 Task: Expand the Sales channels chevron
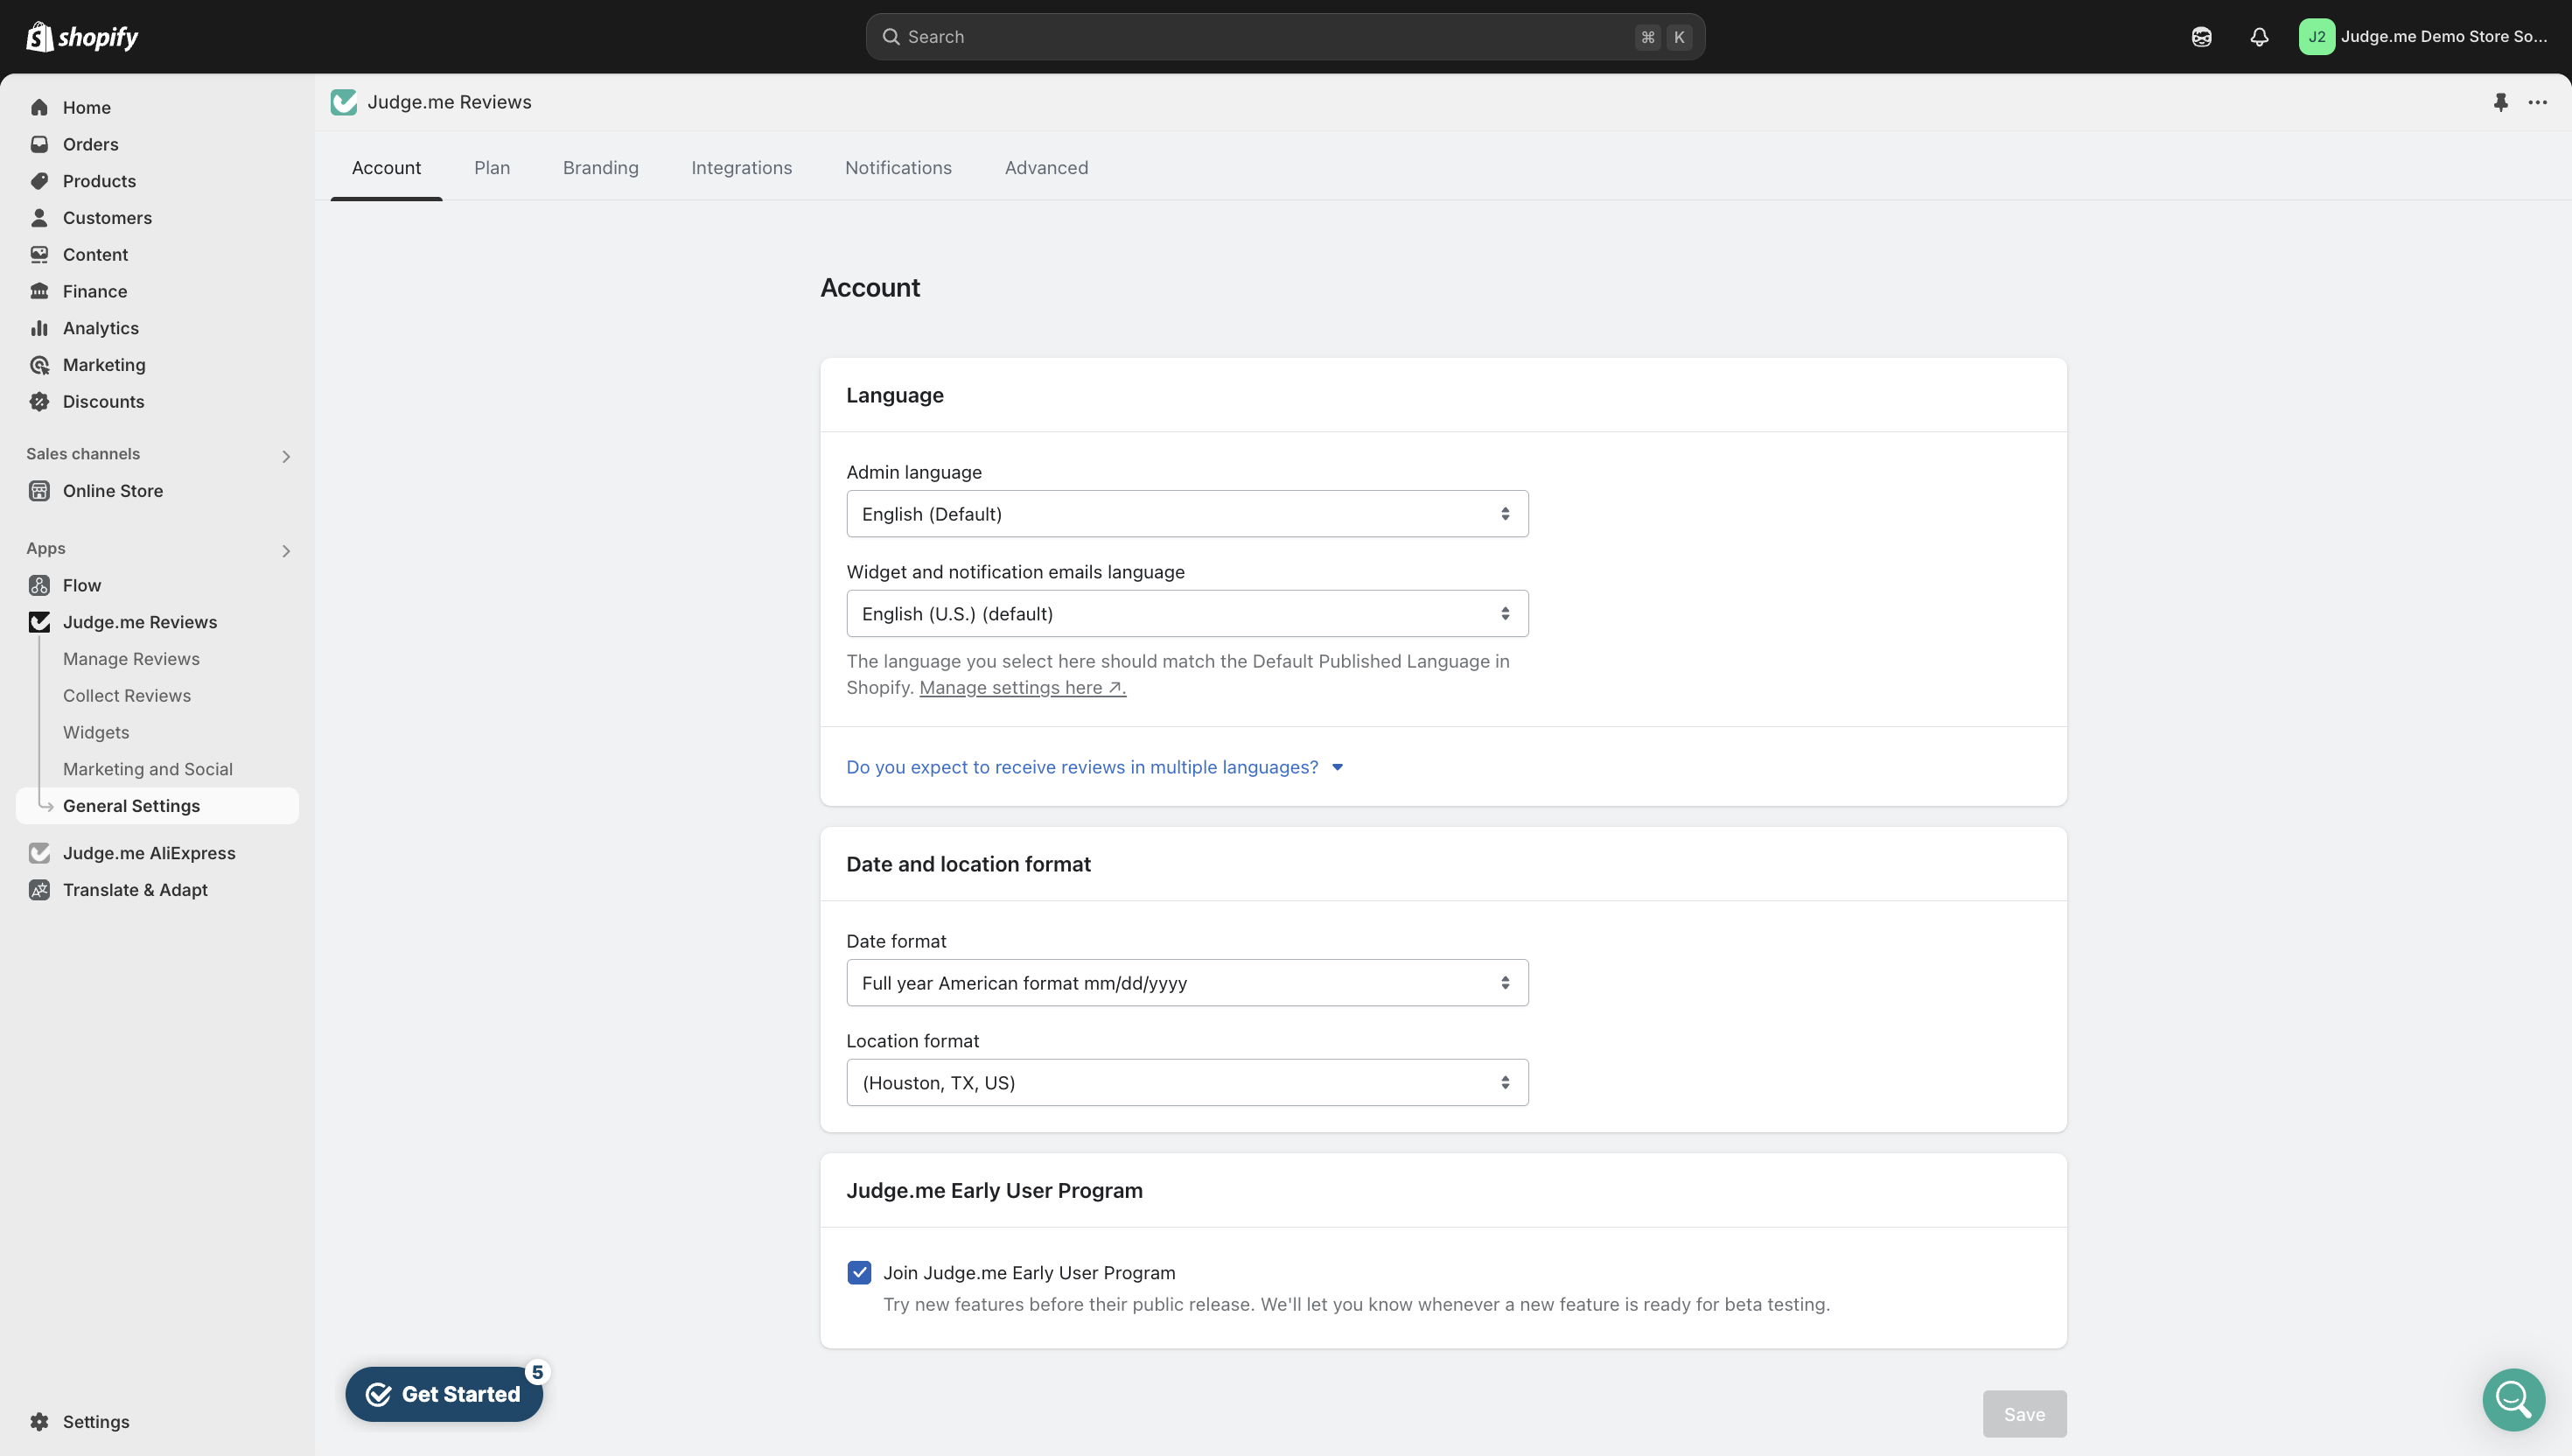point(286,457)
